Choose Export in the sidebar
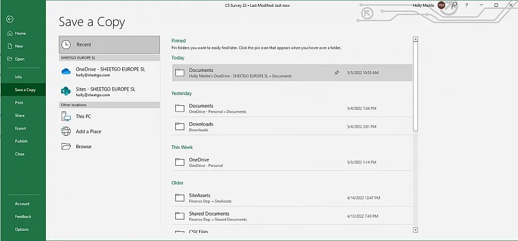The width and height of the screenshot is (518, 241). (x=20, y=128)
